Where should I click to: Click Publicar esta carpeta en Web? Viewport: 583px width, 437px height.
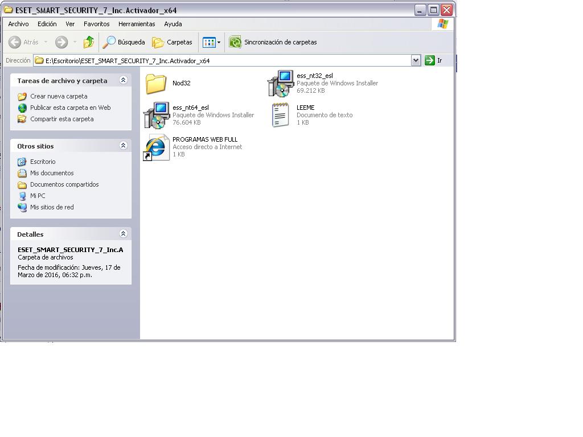[x=70, y=108]
